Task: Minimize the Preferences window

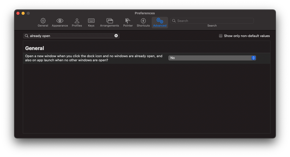Action: pos(23,13)
